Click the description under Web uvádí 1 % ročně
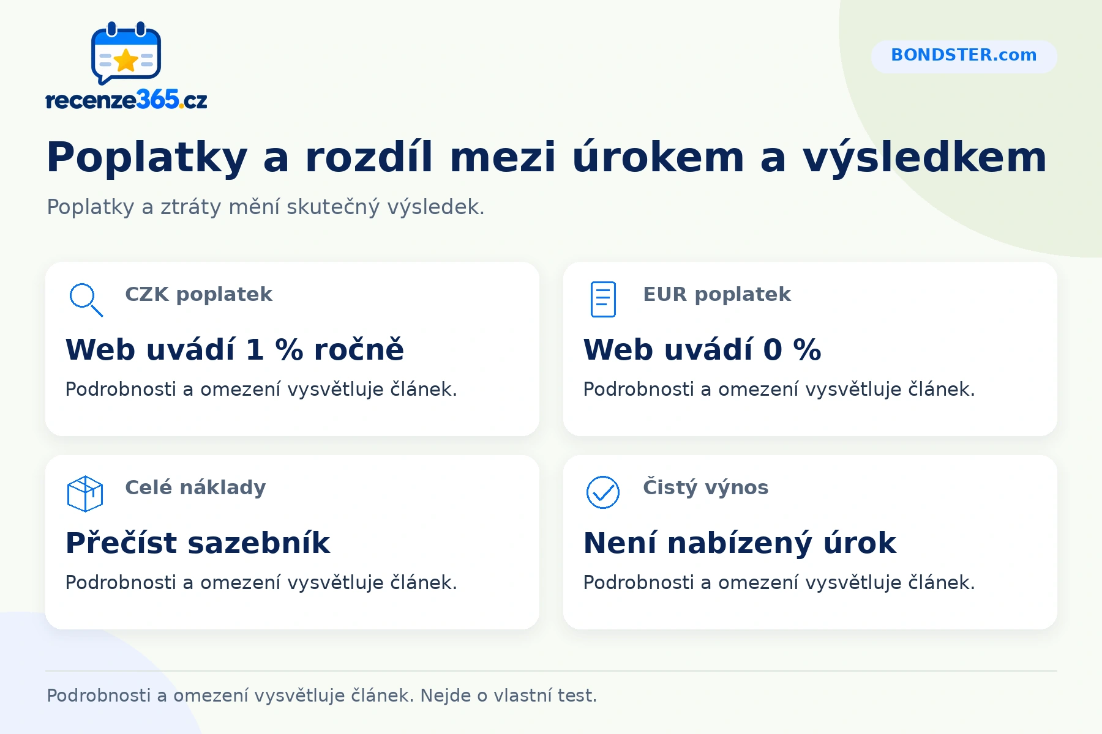Image resolution: width=1102 pixels, height=734 pixels. pos(261,389)
